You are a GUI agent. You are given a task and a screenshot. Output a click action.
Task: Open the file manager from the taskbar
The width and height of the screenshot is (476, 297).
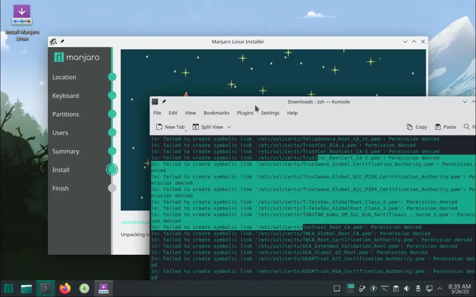click(x=26, y=288)
